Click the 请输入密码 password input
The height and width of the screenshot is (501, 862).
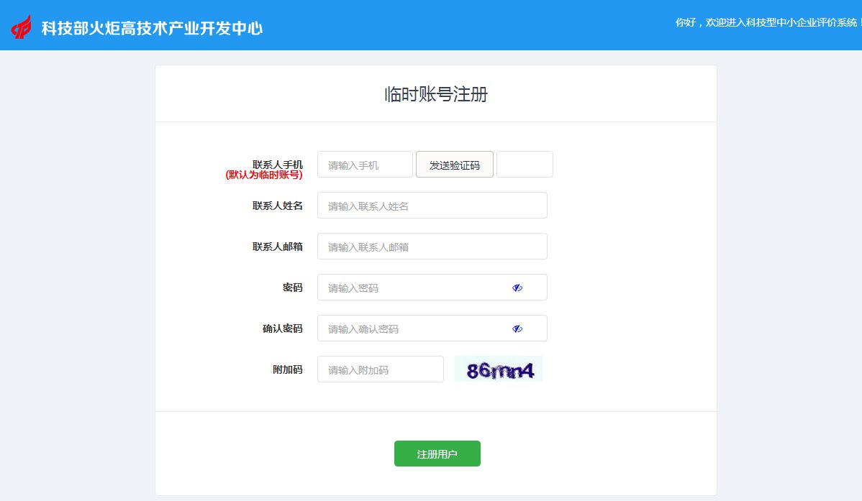(410, 288)
